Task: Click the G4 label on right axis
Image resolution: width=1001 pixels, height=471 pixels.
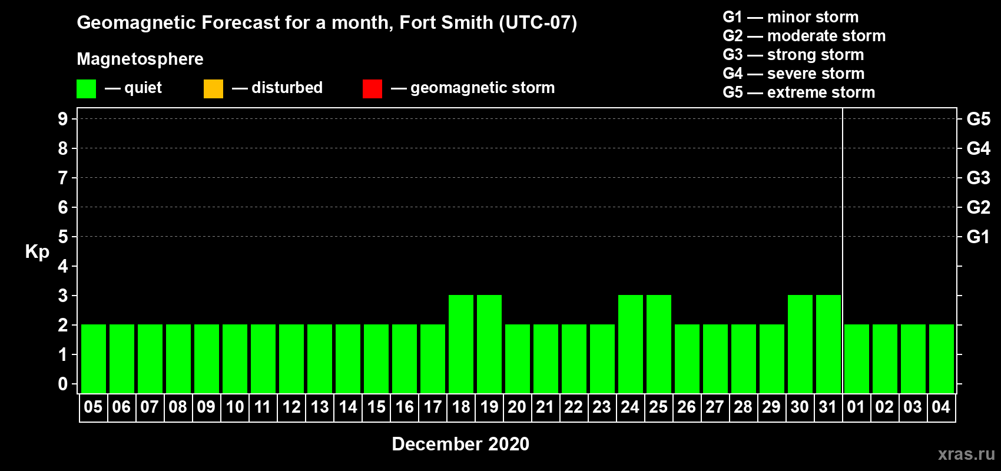Action: (979, 148)
